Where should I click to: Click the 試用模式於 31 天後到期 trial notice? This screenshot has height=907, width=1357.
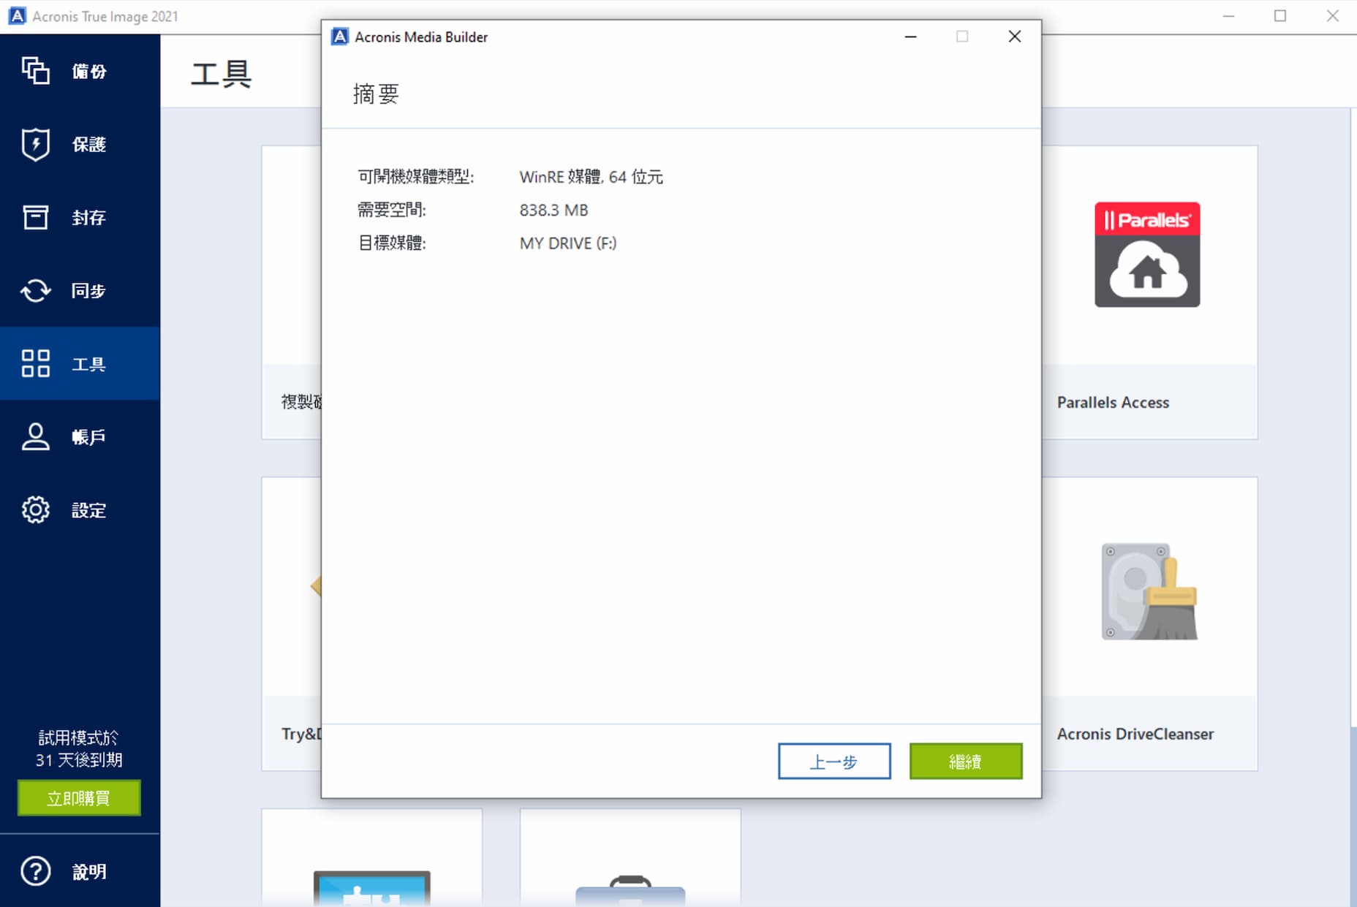(79, 748)
